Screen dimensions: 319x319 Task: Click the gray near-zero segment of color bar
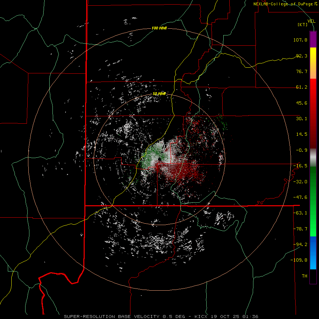tap(313, 157)
